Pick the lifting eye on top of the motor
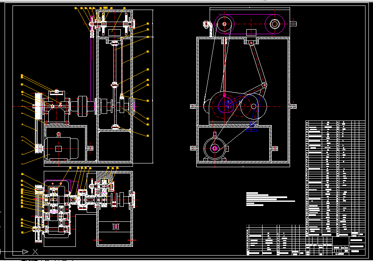373x261 pixels. pos(58,134)
